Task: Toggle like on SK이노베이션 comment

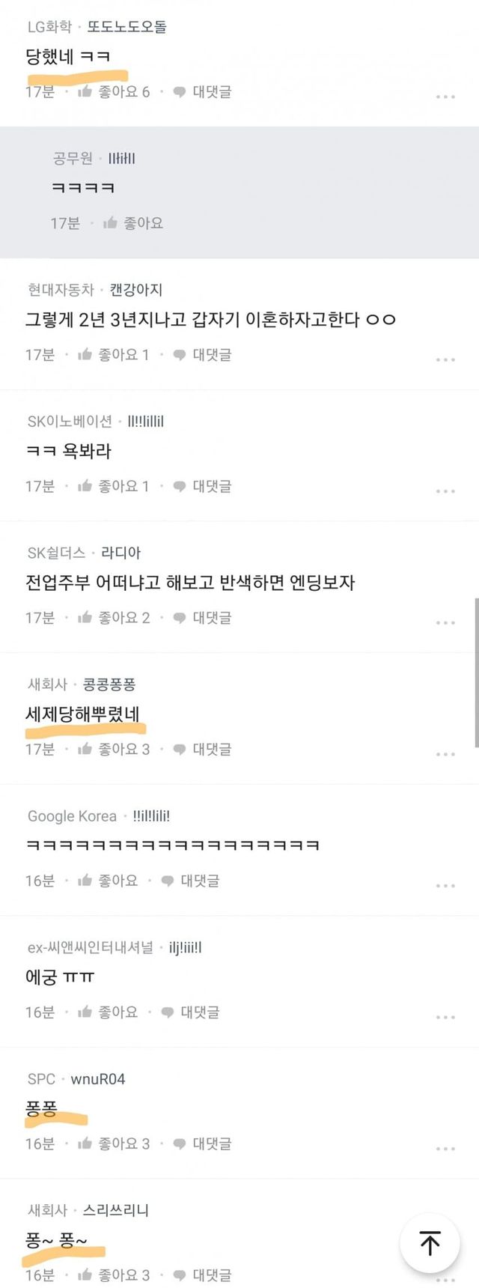Action: coord(114,487)
